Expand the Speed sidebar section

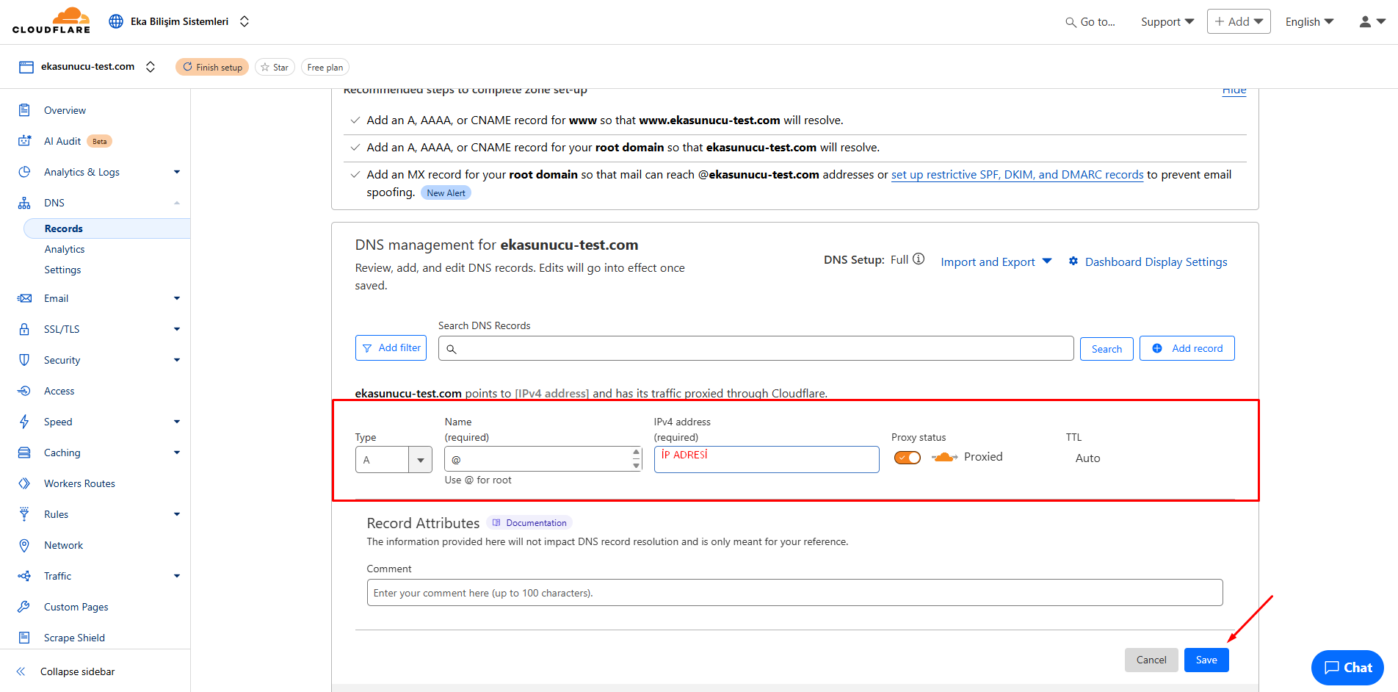(177, 422)
